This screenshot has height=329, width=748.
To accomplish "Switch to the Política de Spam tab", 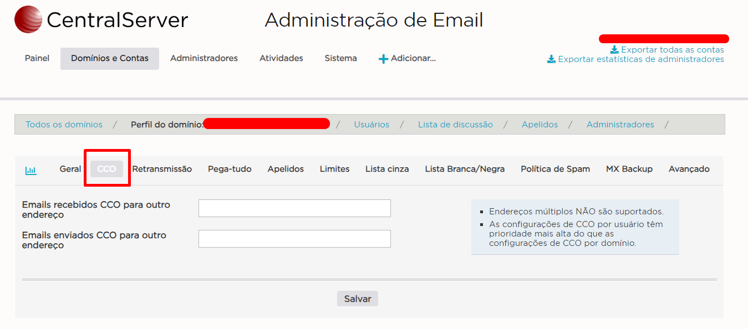I will 555,169.
